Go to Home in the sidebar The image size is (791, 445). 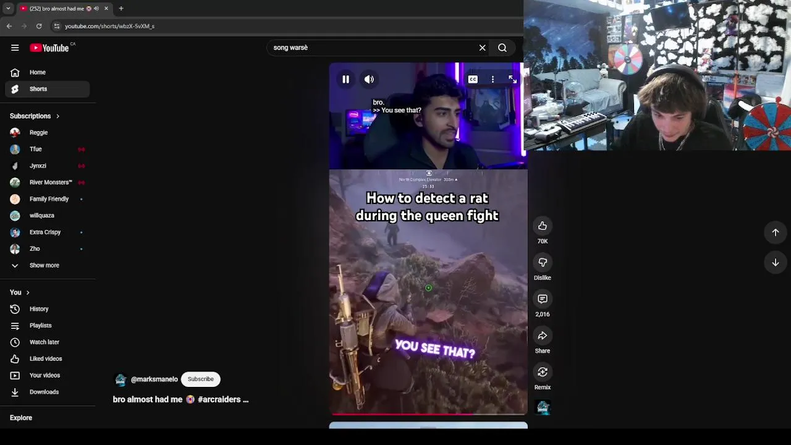tap(48, 72)
